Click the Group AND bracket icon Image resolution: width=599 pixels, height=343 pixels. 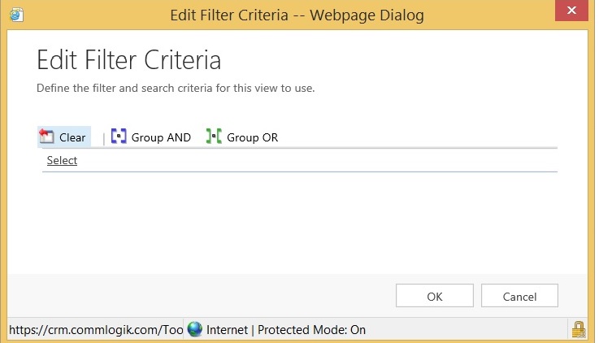[119, 137]
